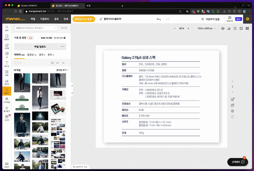Screen dimensions: 254x171
Task: Add a new page with plus icon
Action: coord(232,111)
